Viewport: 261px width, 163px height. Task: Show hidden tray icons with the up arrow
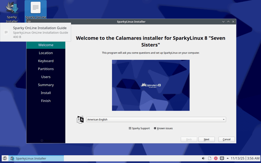pyautogui.click(x=228, y=158)
